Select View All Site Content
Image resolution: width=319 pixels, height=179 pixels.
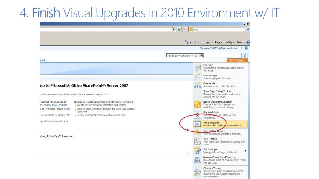(x=220, y=132)
